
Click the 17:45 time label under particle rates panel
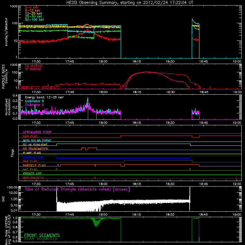coord(70,92)
